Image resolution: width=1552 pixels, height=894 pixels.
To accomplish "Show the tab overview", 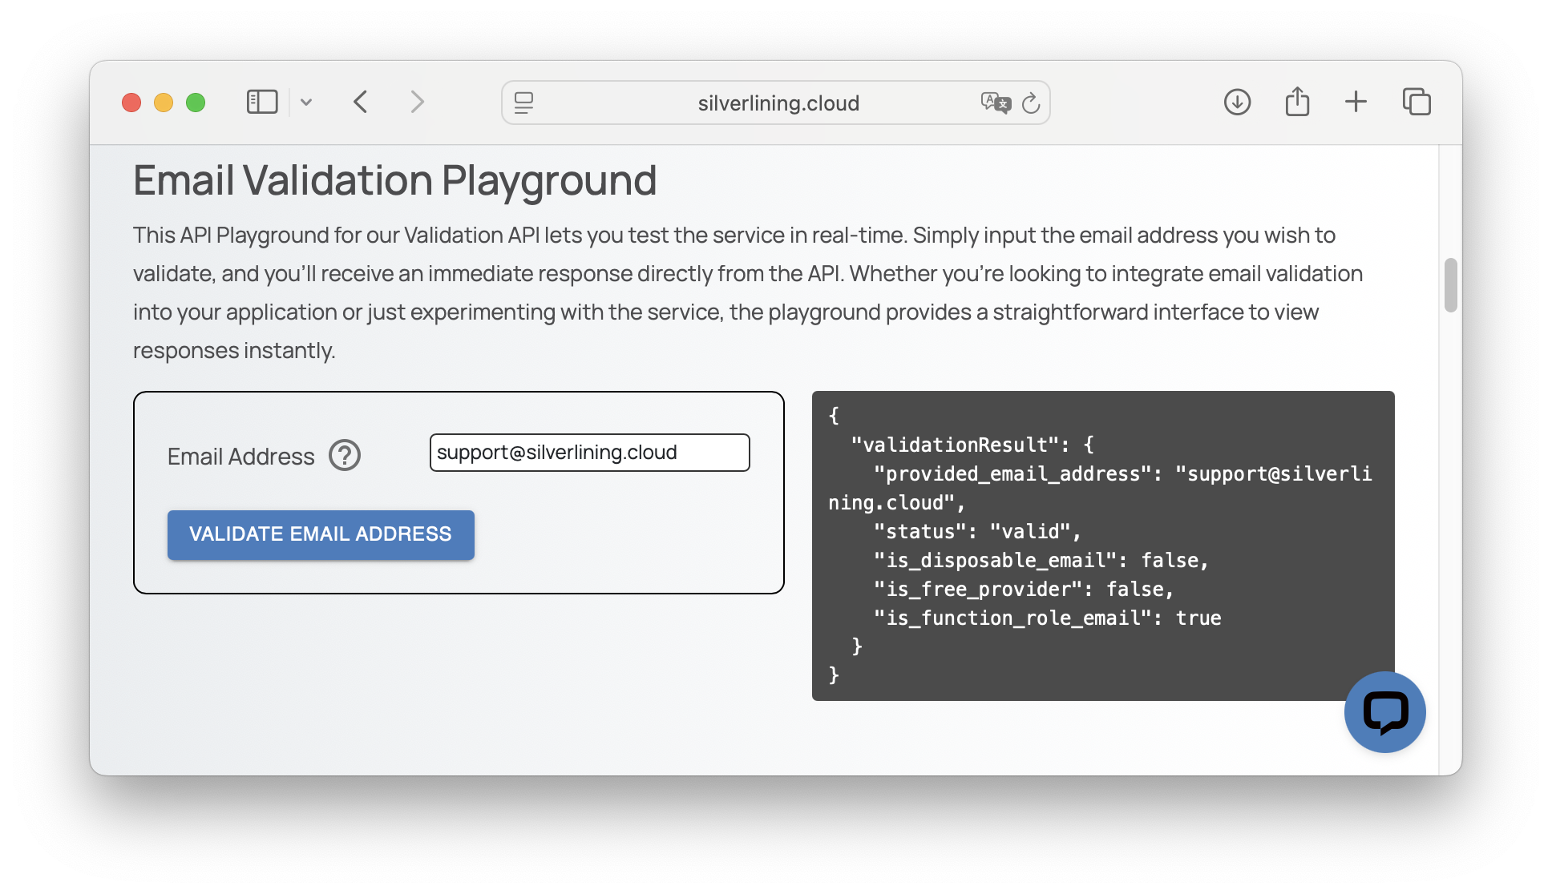I will (1417, 103).
